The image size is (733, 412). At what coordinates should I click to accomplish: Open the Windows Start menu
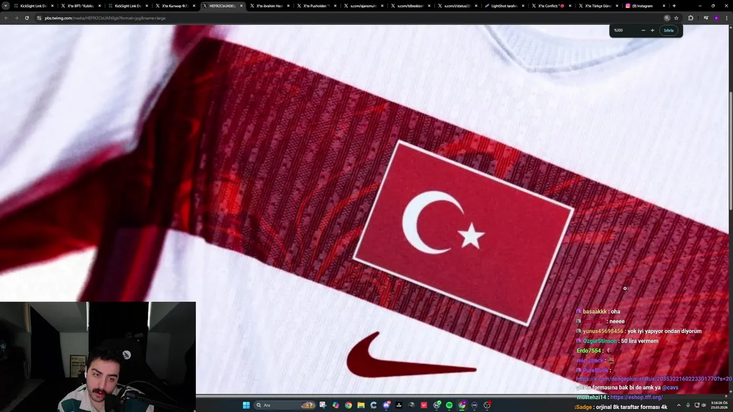pyautogui.click(x=246, y=405)
